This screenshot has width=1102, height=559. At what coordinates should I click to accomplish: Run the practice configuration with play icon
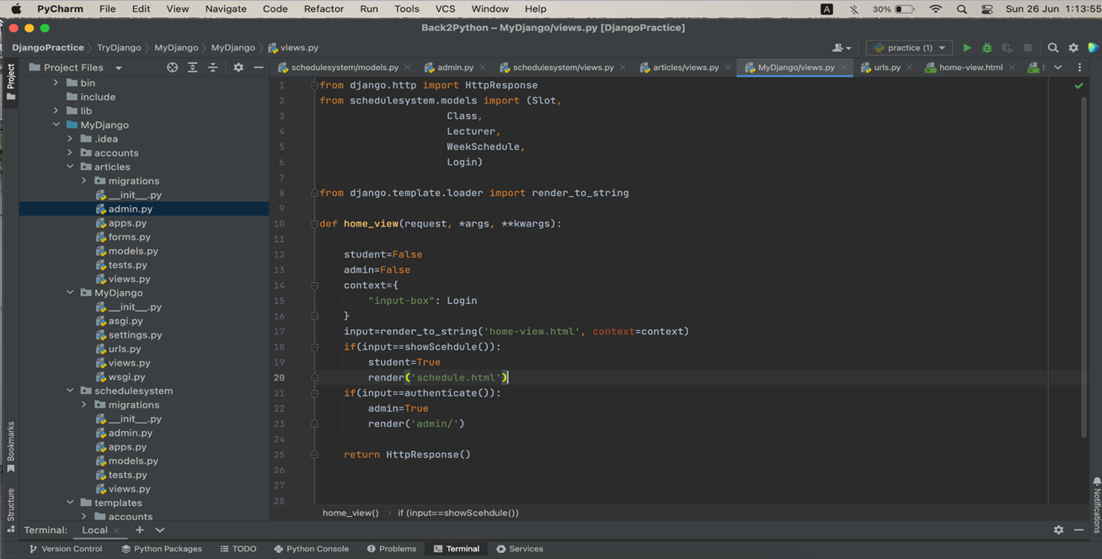[x=967, y=48]
